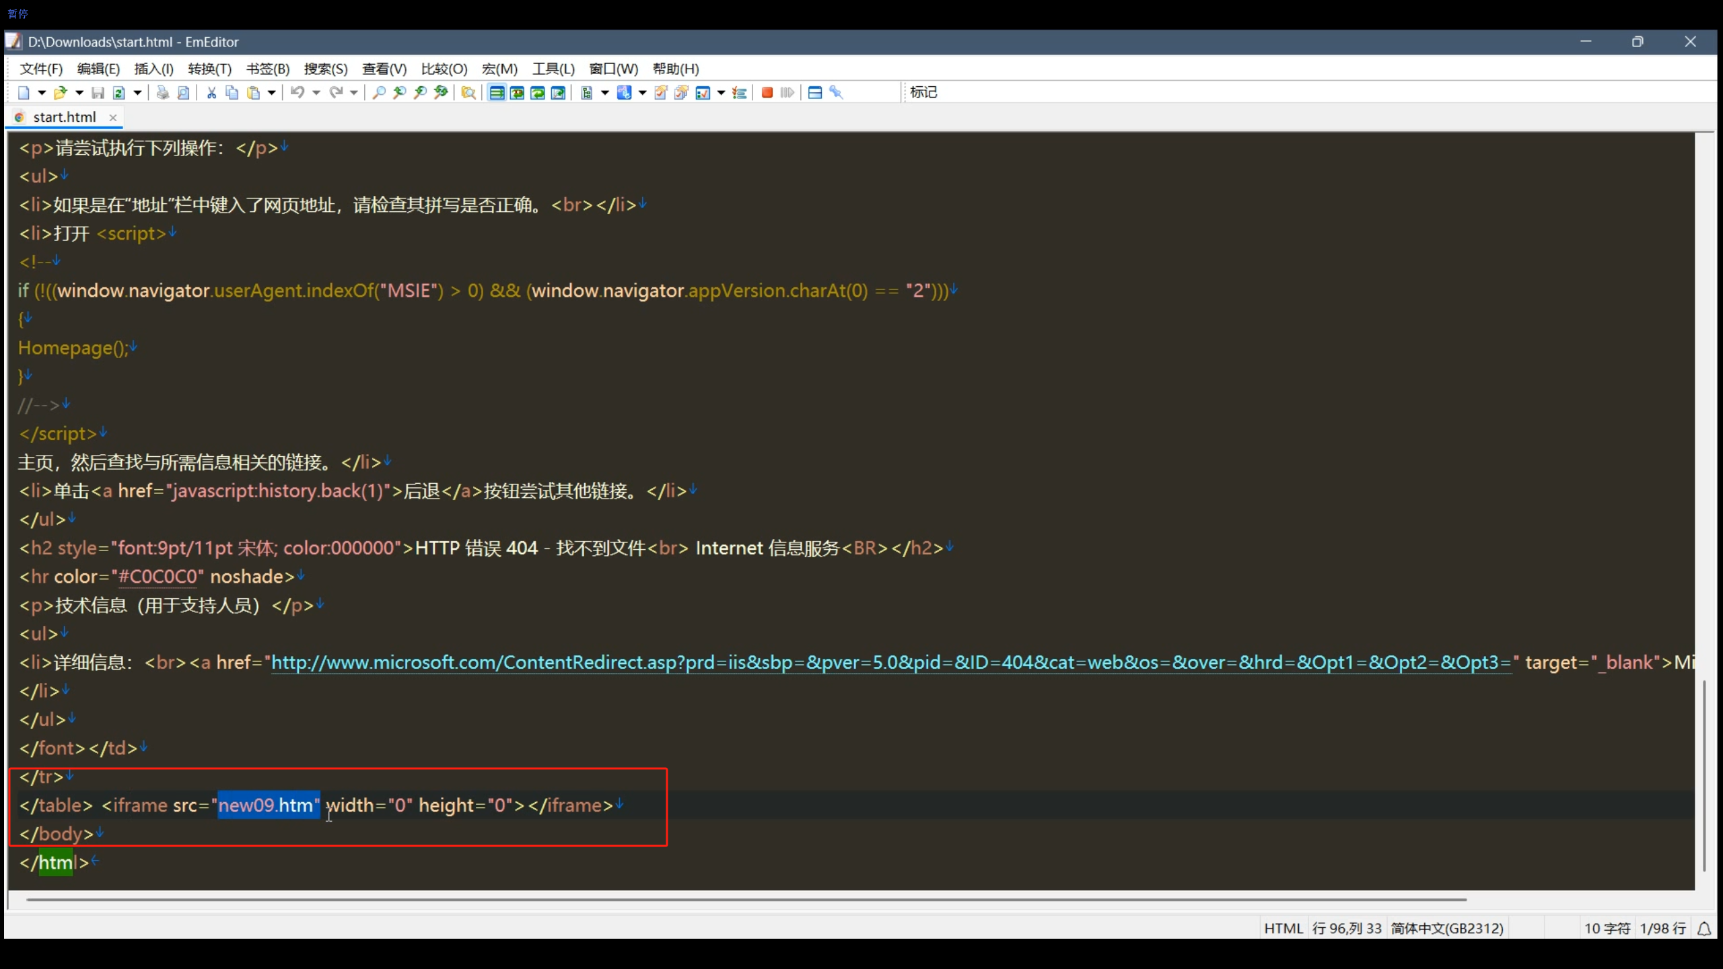Toggle the first highlighted wrap mode button
Viewport: 1723px width, 969px height.
tap(497, 93)
